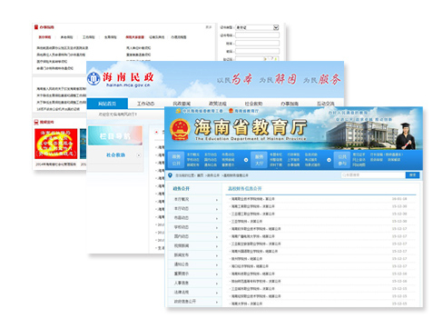Open the 政策法规 navigation tab
This screenshot has width=433, height=329.
pos(218,104)
